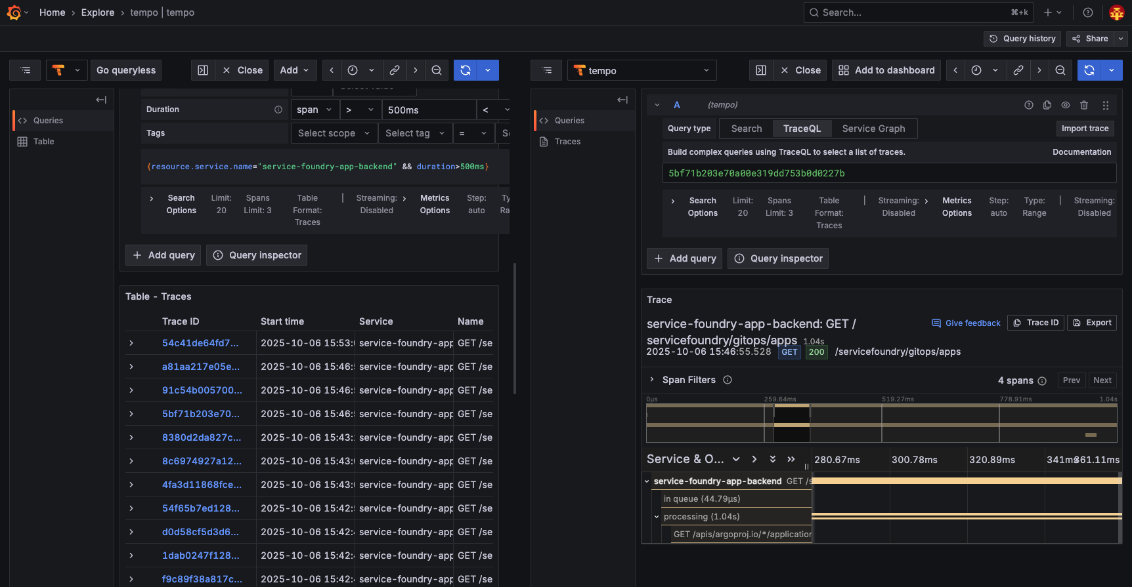Open Table section in left pane sidebar
Screen dimensions: 1132x587
pyautogui.click(x=63, y=142)
